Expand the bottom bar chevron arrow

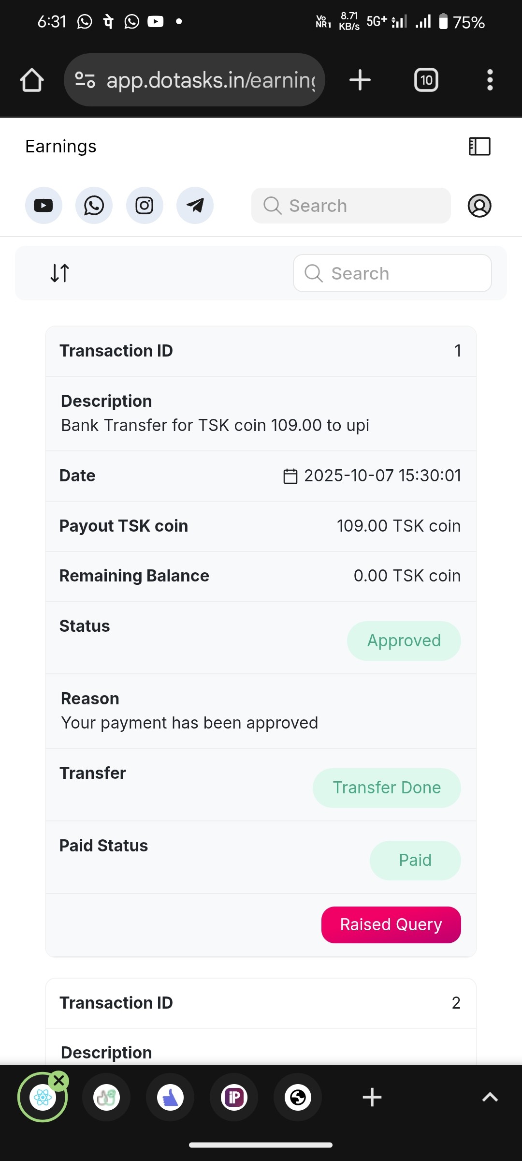click(x=490, y=1097)
